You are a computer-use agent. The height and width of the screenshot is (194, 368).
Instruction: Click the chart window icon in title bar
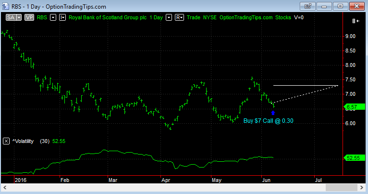click(x=5, y=6)
